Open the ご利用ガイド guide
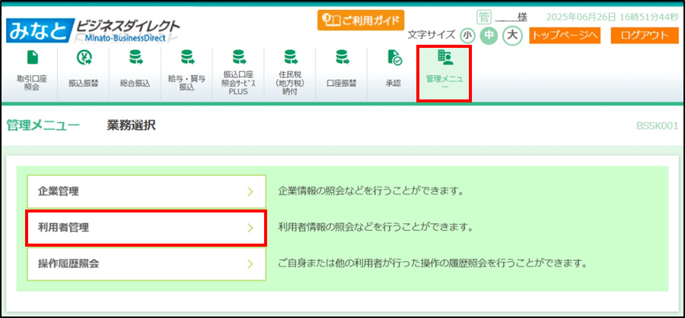The width and height of the screenshot is (685, 318). pyautogui.click(x=361, y=20)
